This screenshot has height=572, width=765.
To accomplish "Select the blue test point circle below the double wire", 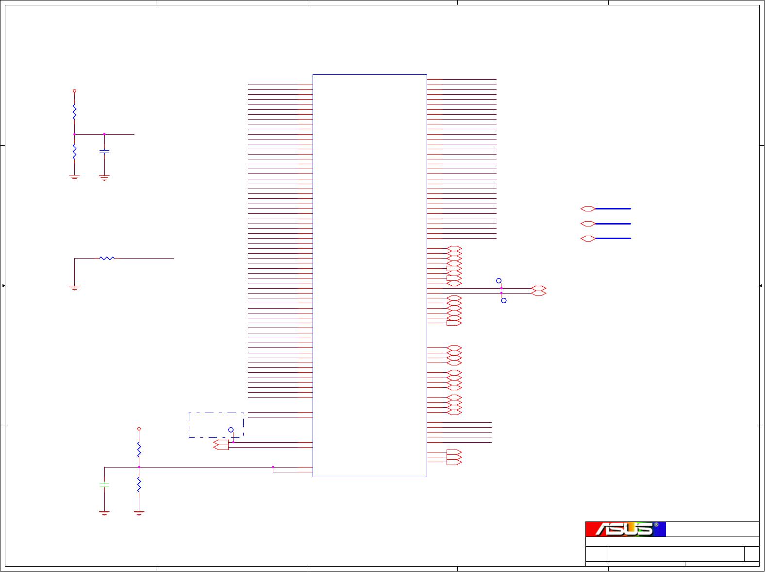I will [504, 301].
